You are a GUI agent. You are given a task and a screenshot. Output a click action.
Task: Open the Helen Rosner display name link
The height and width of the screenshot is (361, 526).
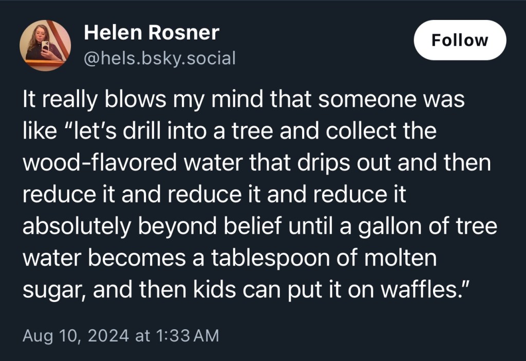coord(151,33)
